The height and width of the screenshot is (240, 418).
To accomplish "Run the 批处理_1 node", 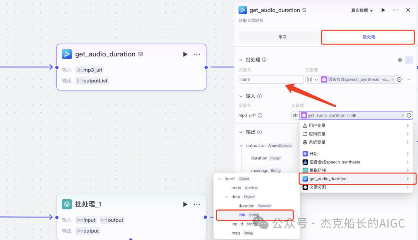I will pyautogui.click(x=185, y=204).
